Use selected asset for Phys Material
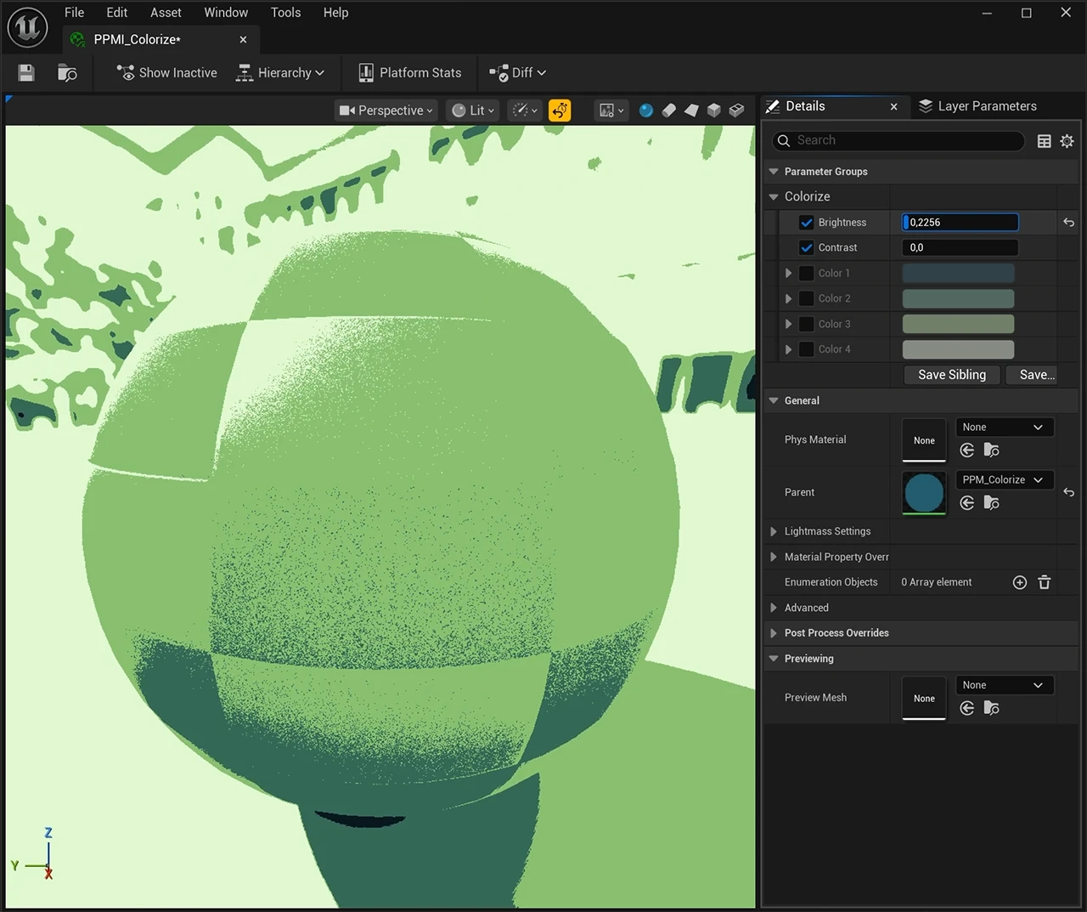The width and height of the screenshot is (1087, 912). (x=967, y=450)
